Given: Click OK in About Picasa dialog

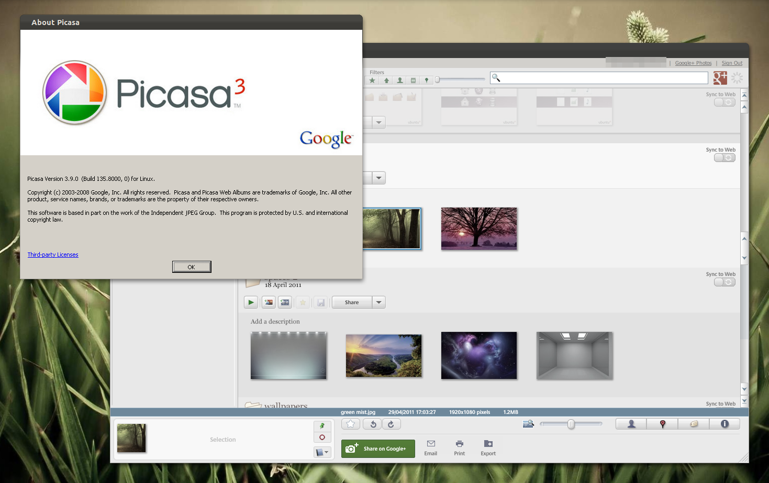Looking at the screenshot, I should pyautogui.click(x=192, y=267).
